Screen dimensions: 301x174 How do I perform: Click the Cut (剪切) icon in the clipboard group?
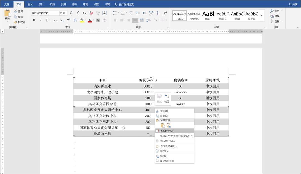point(15,11)
